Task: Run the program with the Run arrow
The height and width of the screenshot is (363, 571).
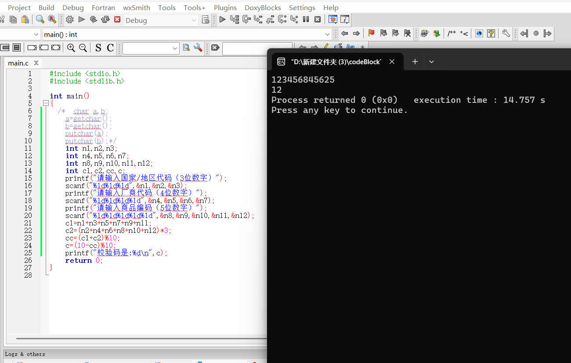Action: [x=82, y=19]
